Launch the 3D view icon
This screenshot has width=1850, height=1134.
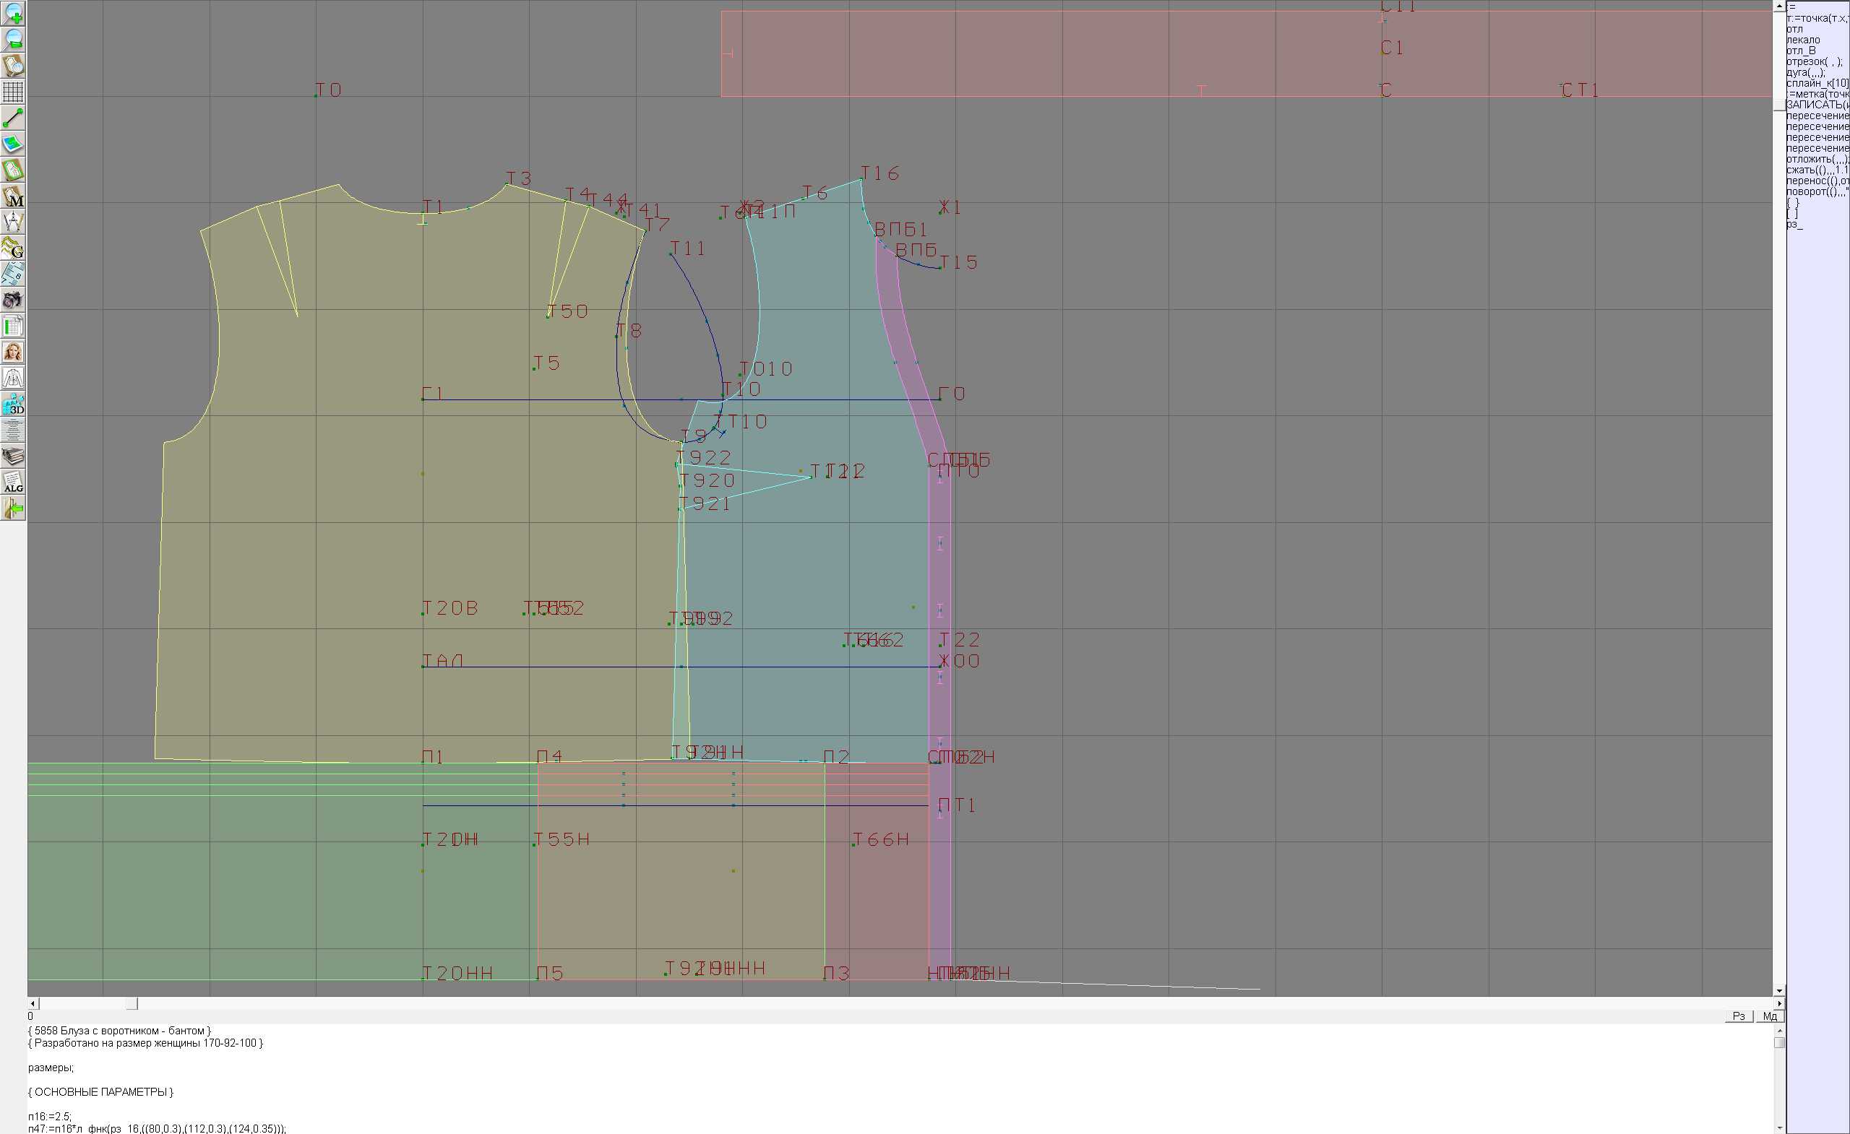(13, 404)
